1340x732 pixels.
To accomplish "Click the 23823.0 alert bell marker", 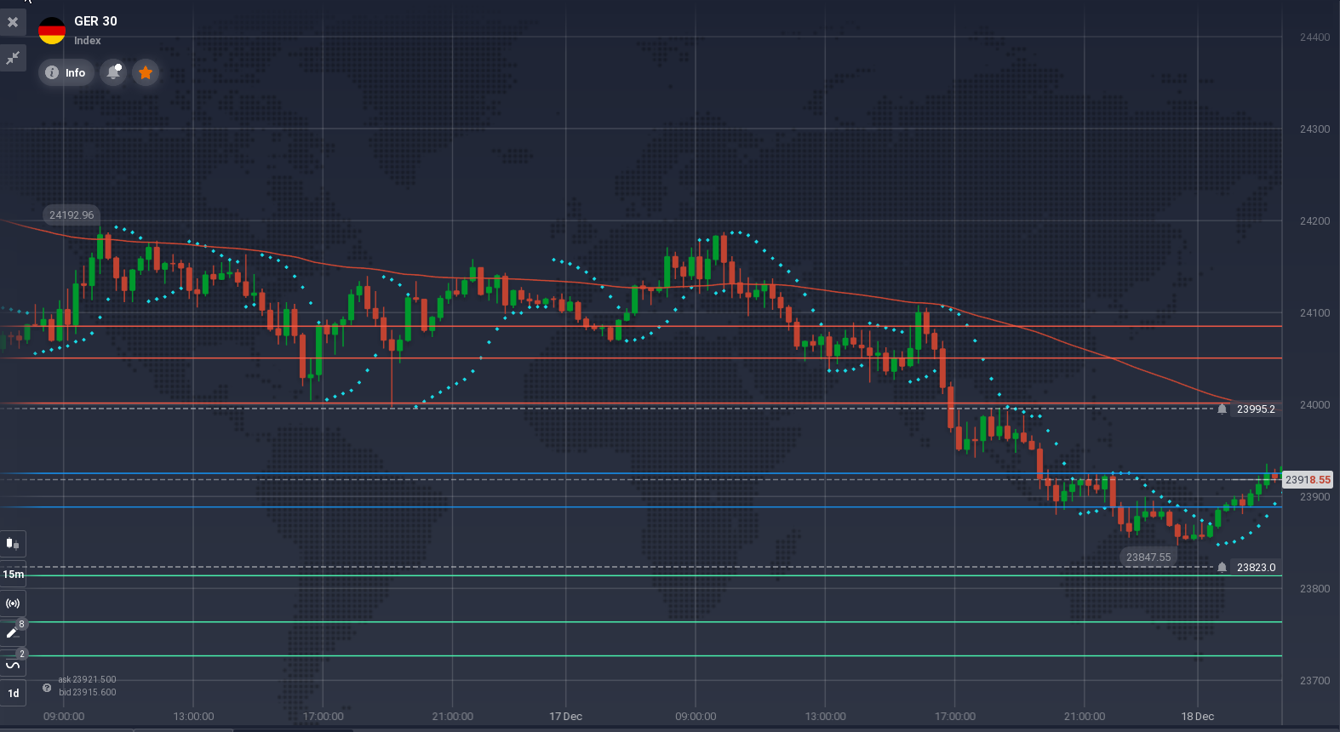I will click(x=1223, y=568).
